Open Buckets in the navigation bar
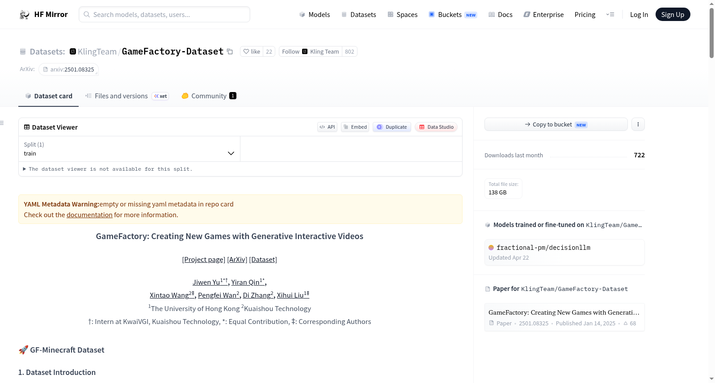This screenshot has height=383, width=715. pos(453,14)
